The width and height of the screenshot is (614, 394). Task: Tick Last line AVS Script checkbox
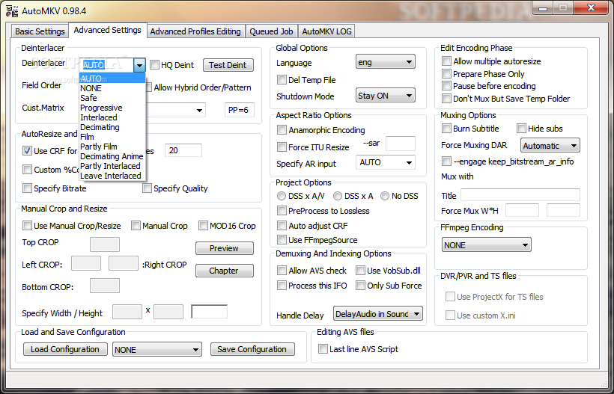(x=323, y=349)
